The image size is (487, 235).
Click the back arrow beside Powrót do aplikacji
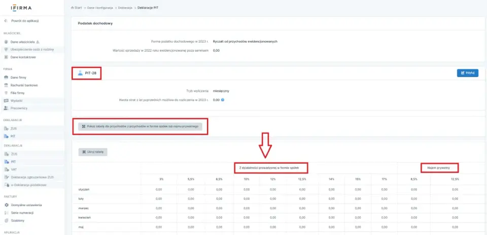point(6,21)
